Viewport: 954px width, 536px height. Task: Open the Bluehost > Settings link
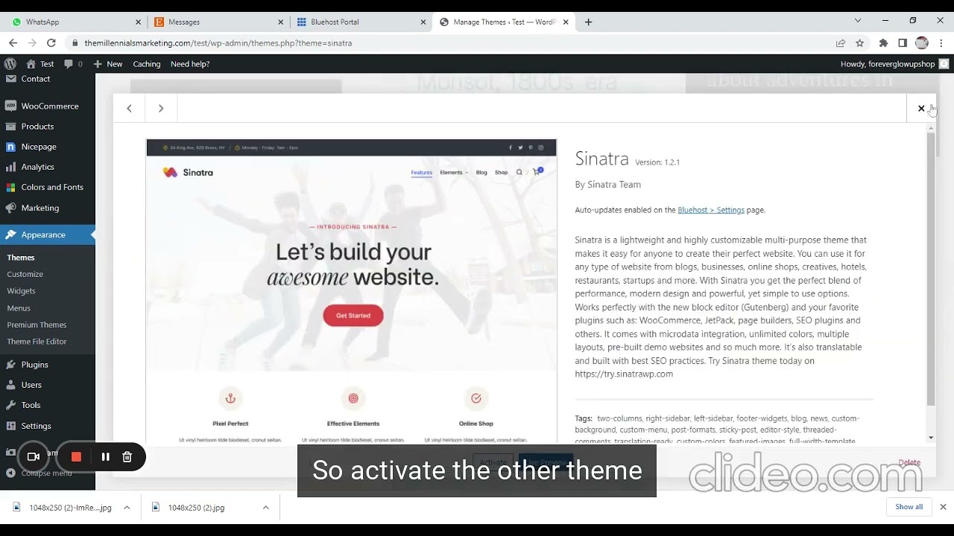tap(711, 210)
